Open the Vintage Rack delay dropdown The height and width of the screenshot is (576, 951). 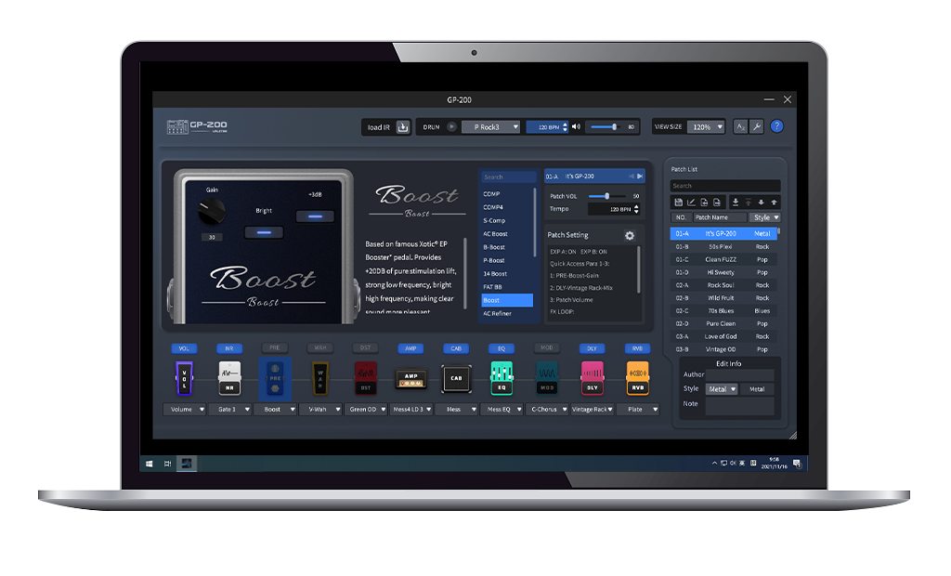point(593,409)
